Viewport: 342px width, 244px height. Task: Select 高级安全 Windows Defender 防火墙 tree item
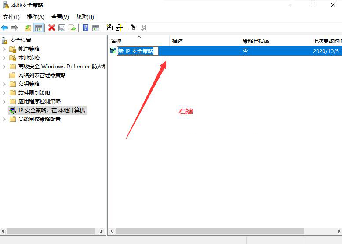tap(62, 67)
